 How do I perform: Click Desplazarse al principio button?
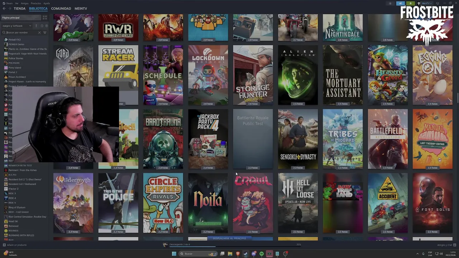pos(229,238)
